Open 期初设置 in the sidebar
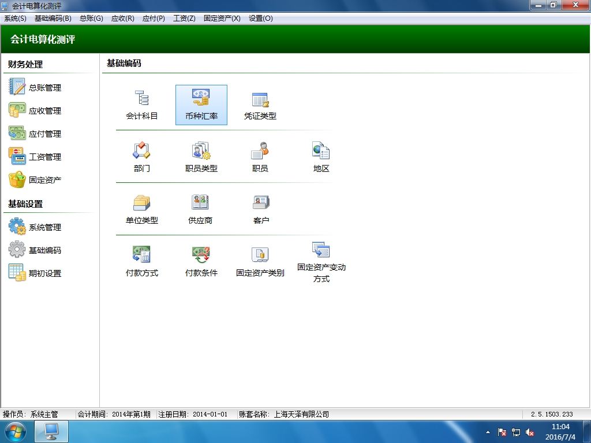The image size is (591, 443). click(x=35, y=273)
